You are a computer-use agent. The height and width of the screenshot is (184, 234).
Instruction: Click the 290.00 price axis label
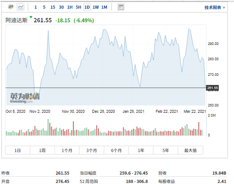(x=213, y=44)
